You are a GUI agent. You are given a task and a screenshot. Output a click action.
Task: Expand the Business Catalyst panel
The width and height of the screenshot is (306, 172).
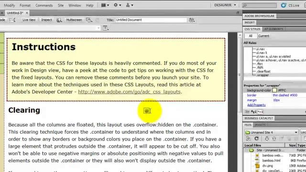tap(259, 118)
